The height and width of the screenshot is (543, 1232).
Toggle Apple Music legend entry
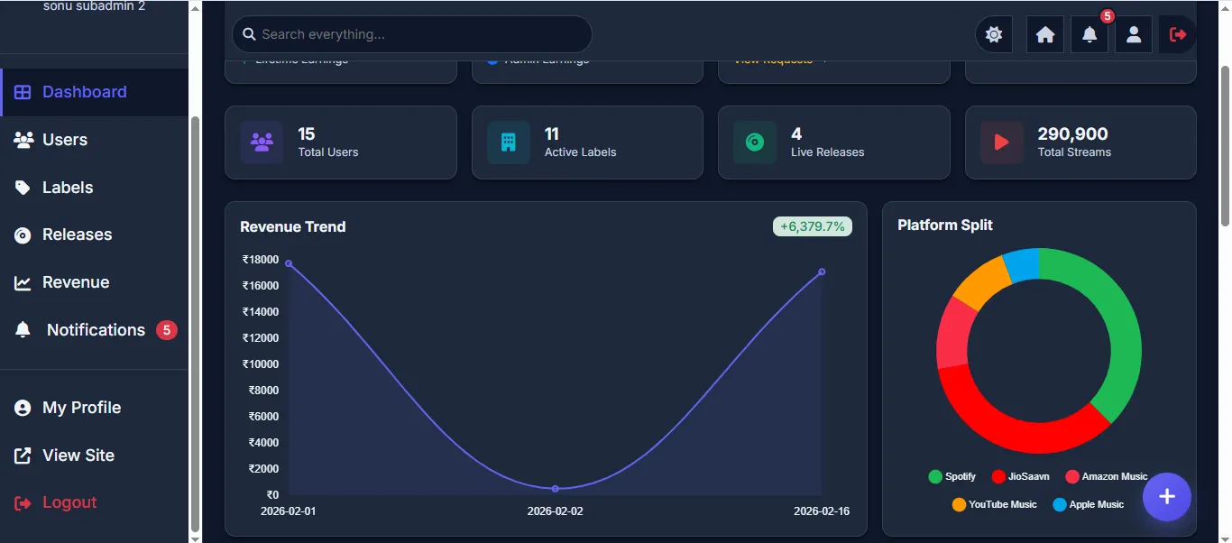click(x=1089, y=504)
